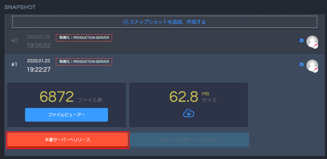Viewport: 327px width, 159px height.
Task: Click the ステージングサーバーへセット button
Action: (189, 140)
